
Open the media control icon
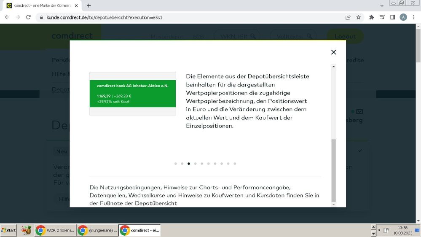[x=382, y=17]
